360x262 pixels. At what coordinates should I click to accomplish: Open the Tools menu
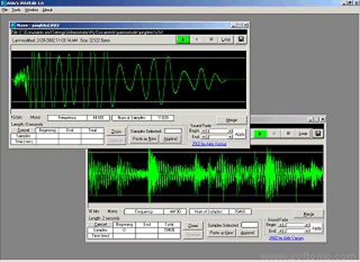pyautogui.click(x=17, y=10)
